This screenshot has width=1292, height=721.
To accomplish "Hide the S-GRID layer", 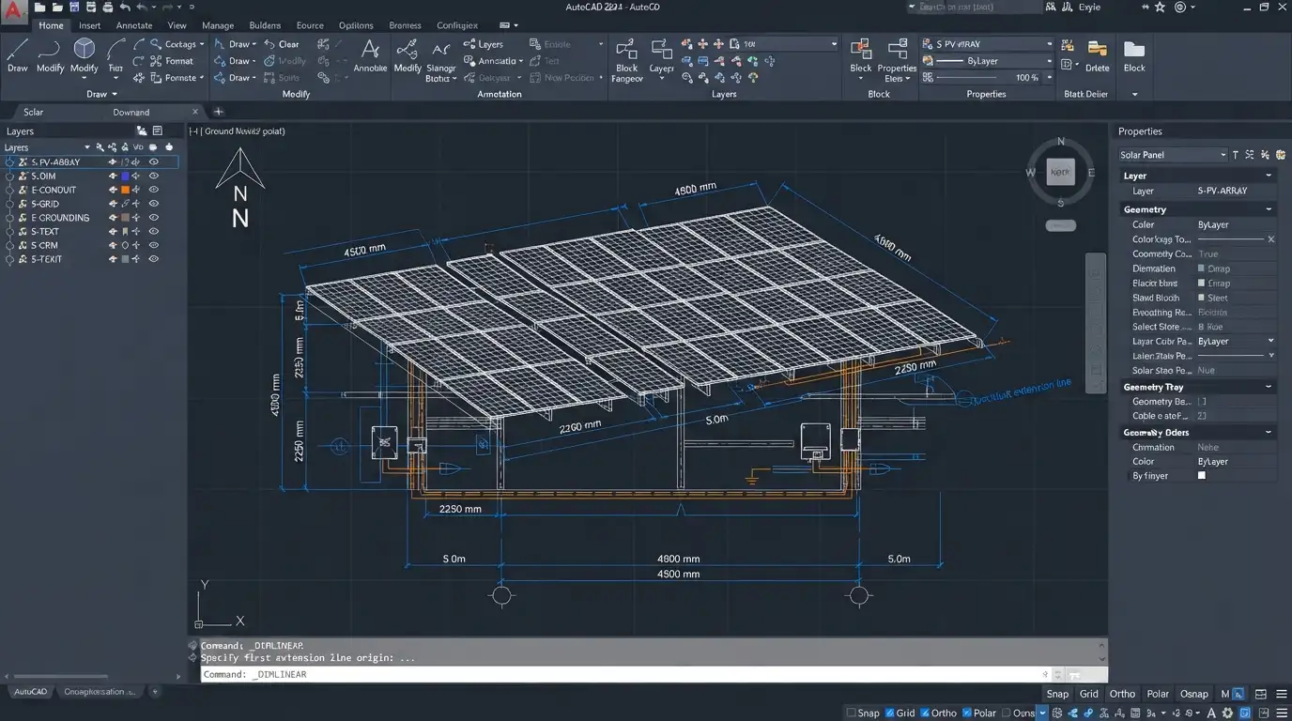I will pyautogui.click(x=154, y=204).
